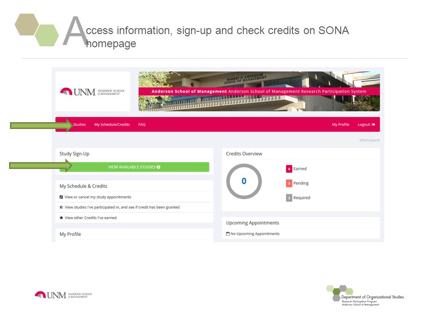Open View other Credits I've earned
This screenshot has width=436, height=327.
91,218
